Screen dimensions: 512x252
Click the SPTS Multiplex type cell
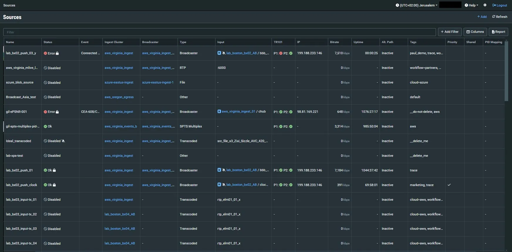pyautogui.click(x=191, y=127)
